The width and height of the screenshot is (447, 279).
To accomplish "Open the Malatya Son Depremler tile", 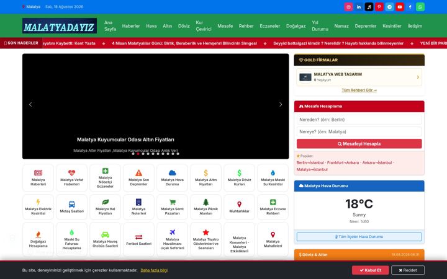I will [x=138, y=178].
